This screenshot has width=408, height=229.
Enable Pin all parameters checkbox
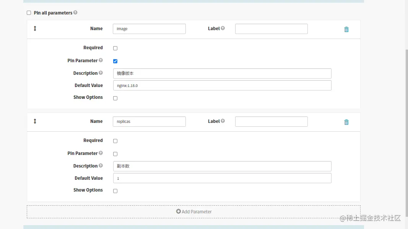tap(29, 13)
